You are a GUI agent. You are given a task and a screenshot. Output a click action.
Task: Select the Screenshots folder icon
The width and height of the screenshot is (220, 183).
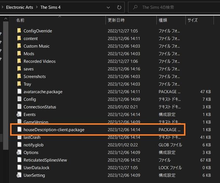[x=19, y=76]
